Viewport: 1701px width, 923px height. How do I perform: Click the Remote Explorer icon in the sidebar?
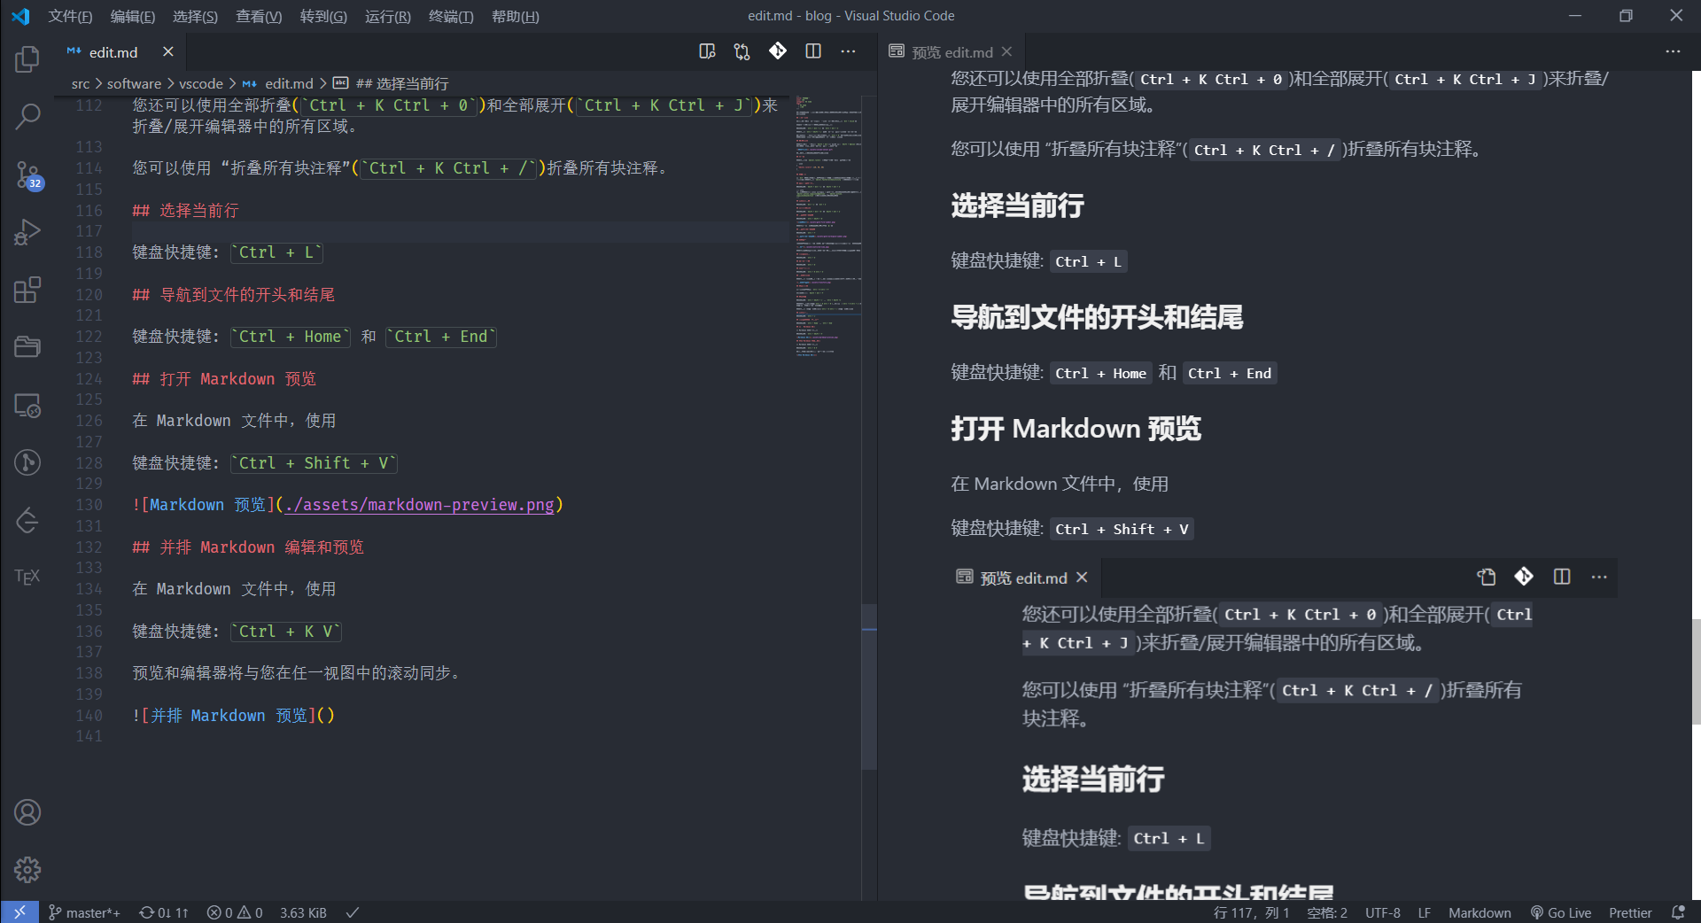pyautogui.click(x=27, y=406)
